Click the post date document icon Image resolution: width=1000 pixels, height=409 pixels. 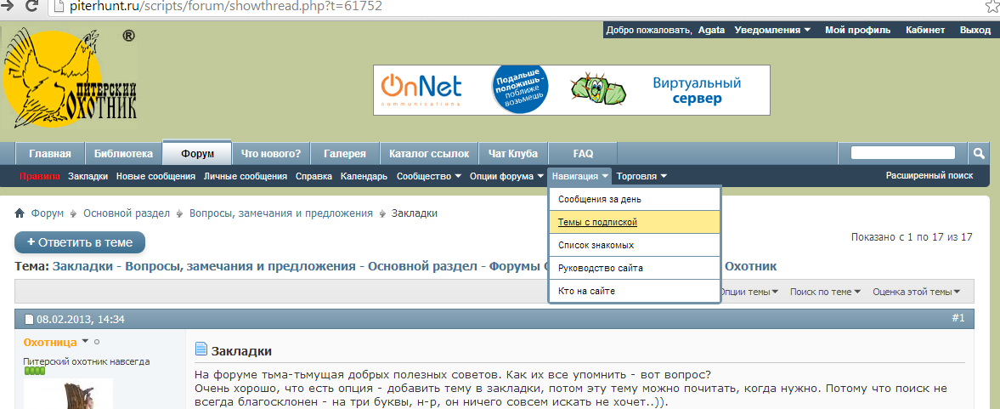[x=28, y=320]
